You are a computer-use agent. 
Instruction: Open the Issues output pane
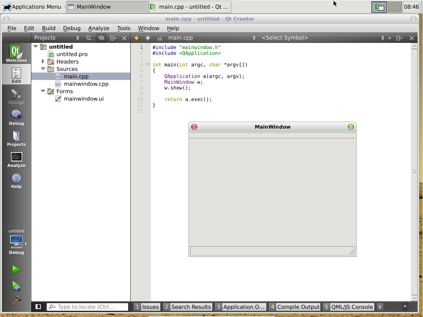click(x=147, y=307)
